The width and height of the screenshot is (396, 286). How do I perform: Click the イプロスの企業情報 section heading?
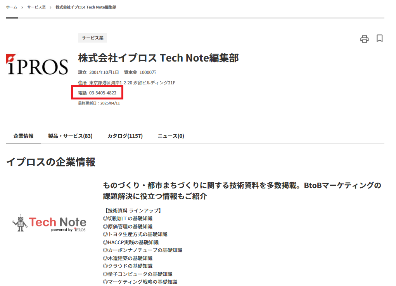(x=50, y=162)
